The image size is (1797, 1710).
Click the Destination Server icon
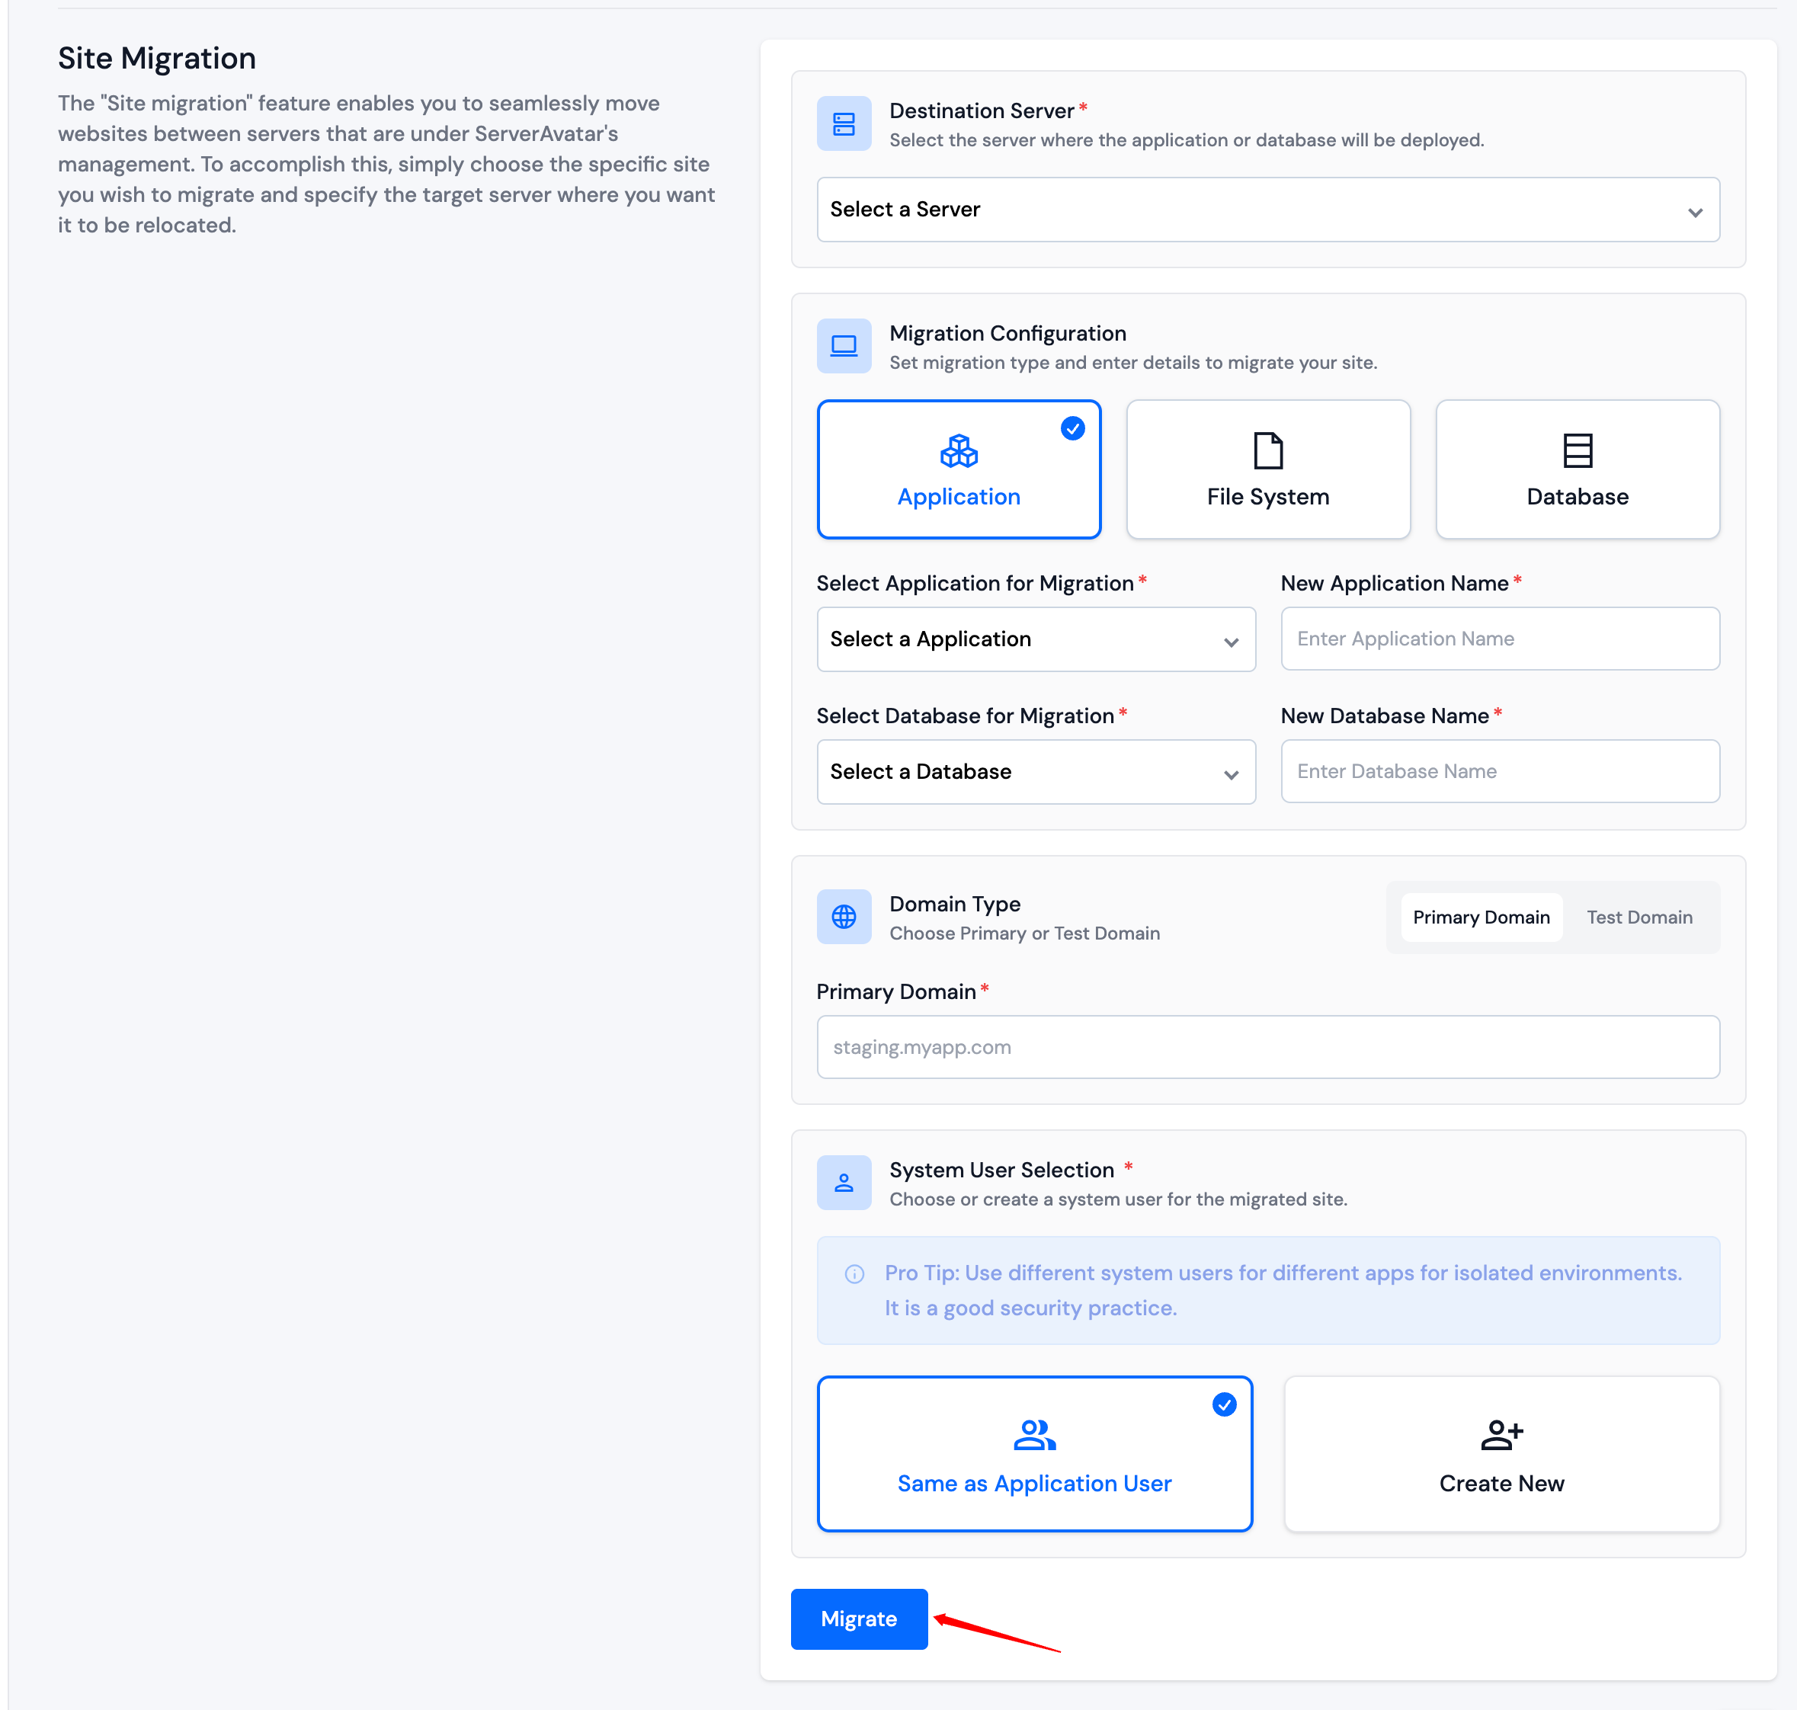click(x=844, y=124)
